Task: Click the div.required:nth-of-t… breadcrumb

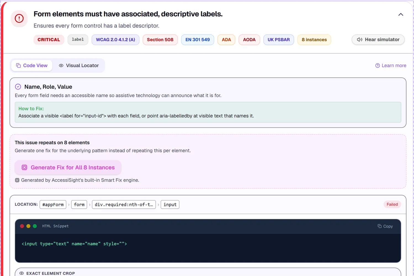Action: coord(124,205)
